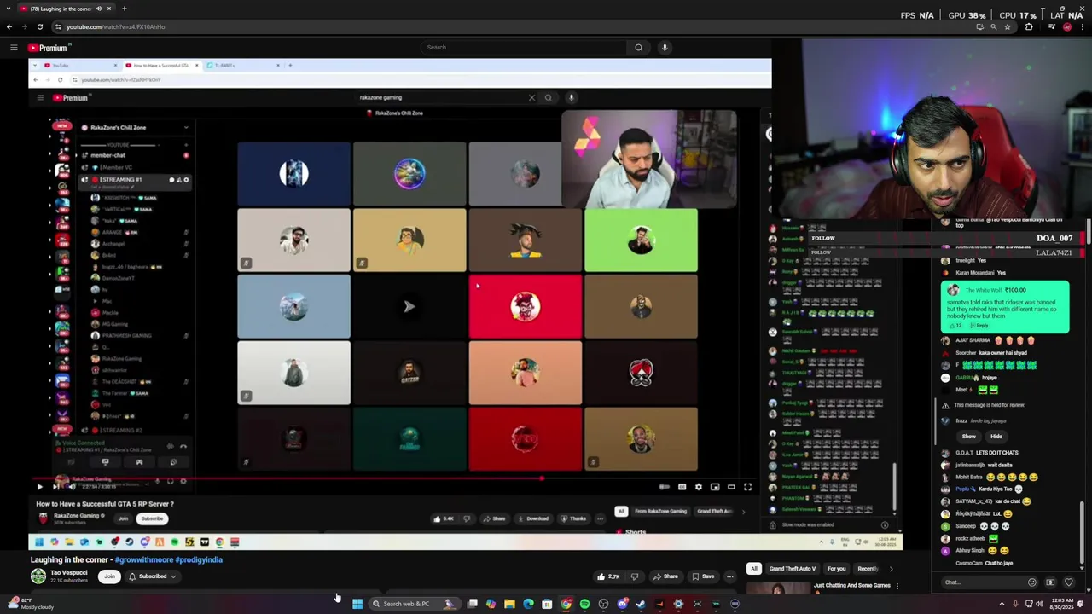Open the emoji picker in live chat
Screen dimensions: 1092x614
pyautogui.click(x=1032, y=582)
